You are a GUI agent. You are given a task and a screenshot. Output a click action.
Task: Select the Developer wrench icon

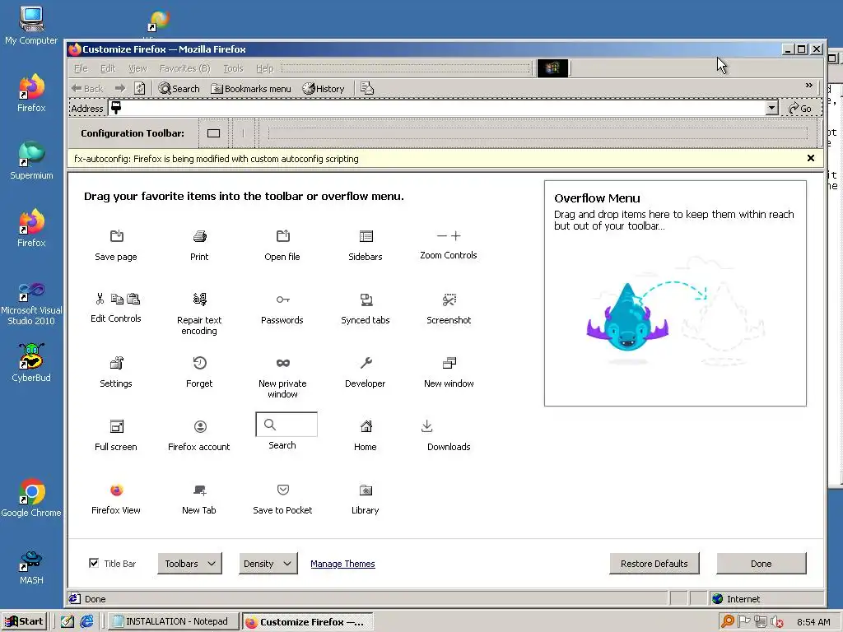coord(366,363)
